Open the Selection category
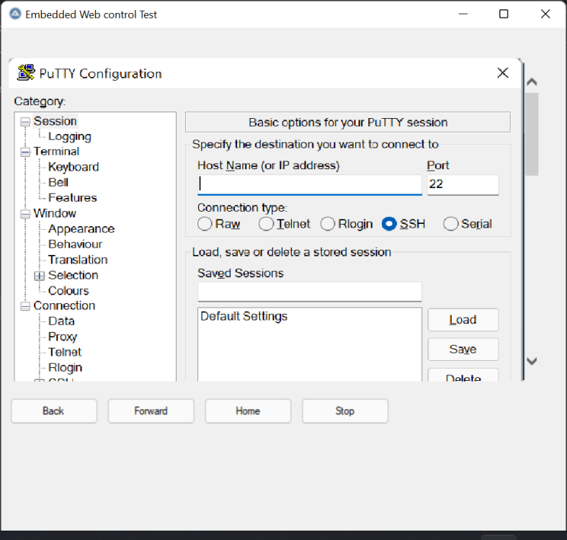 point(73,276)
